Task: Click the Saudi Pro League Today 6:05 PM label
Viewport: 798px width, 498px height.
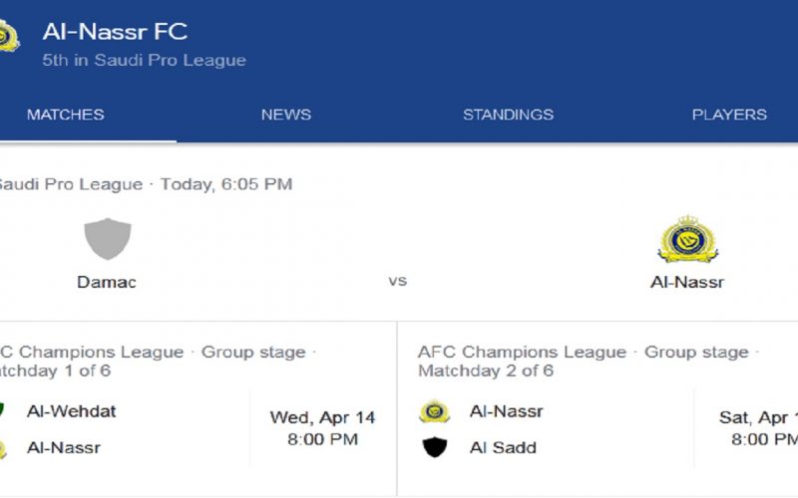Action: tap(146, 184)
